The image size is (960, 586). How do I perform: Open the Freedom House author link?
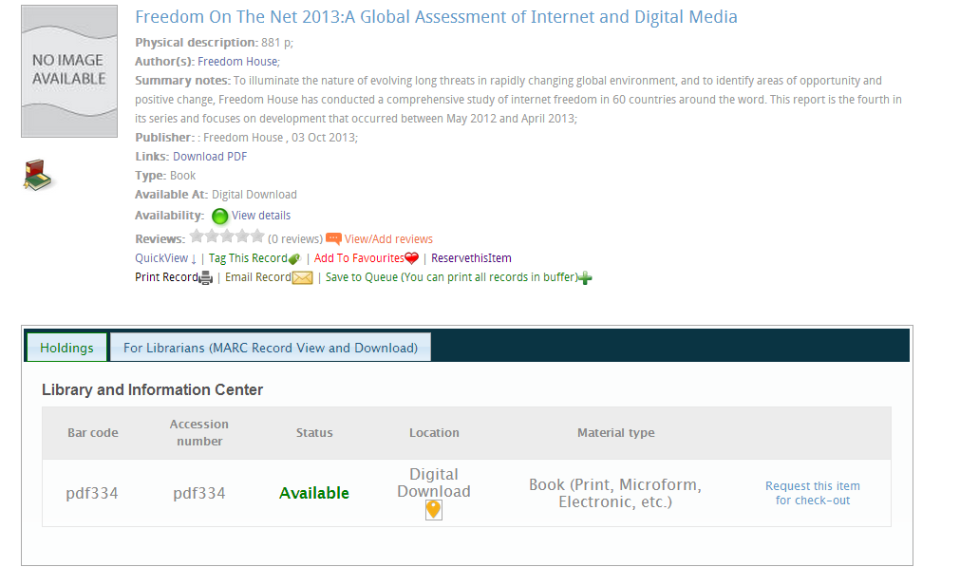tap(237, 62)
